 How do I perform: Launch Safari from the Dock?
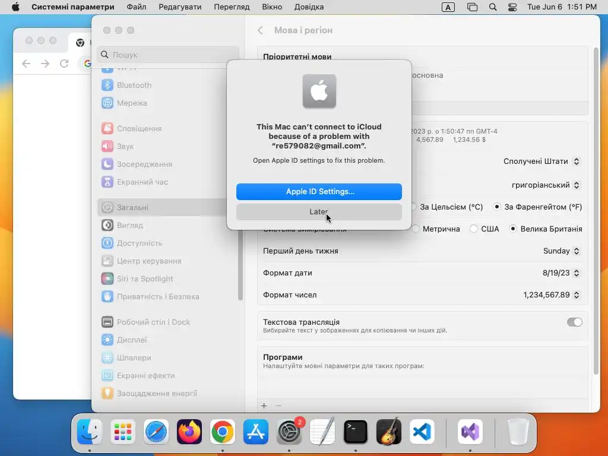pyautogui.click(x=156, y=432)
